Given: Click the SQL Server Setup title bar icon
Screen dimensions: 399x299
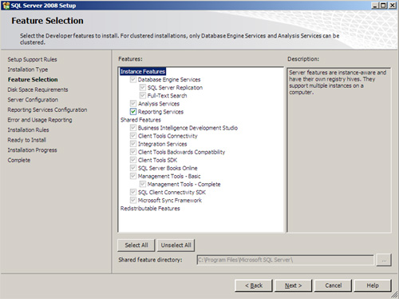Looking at the screenshot, I should [6, 6].
